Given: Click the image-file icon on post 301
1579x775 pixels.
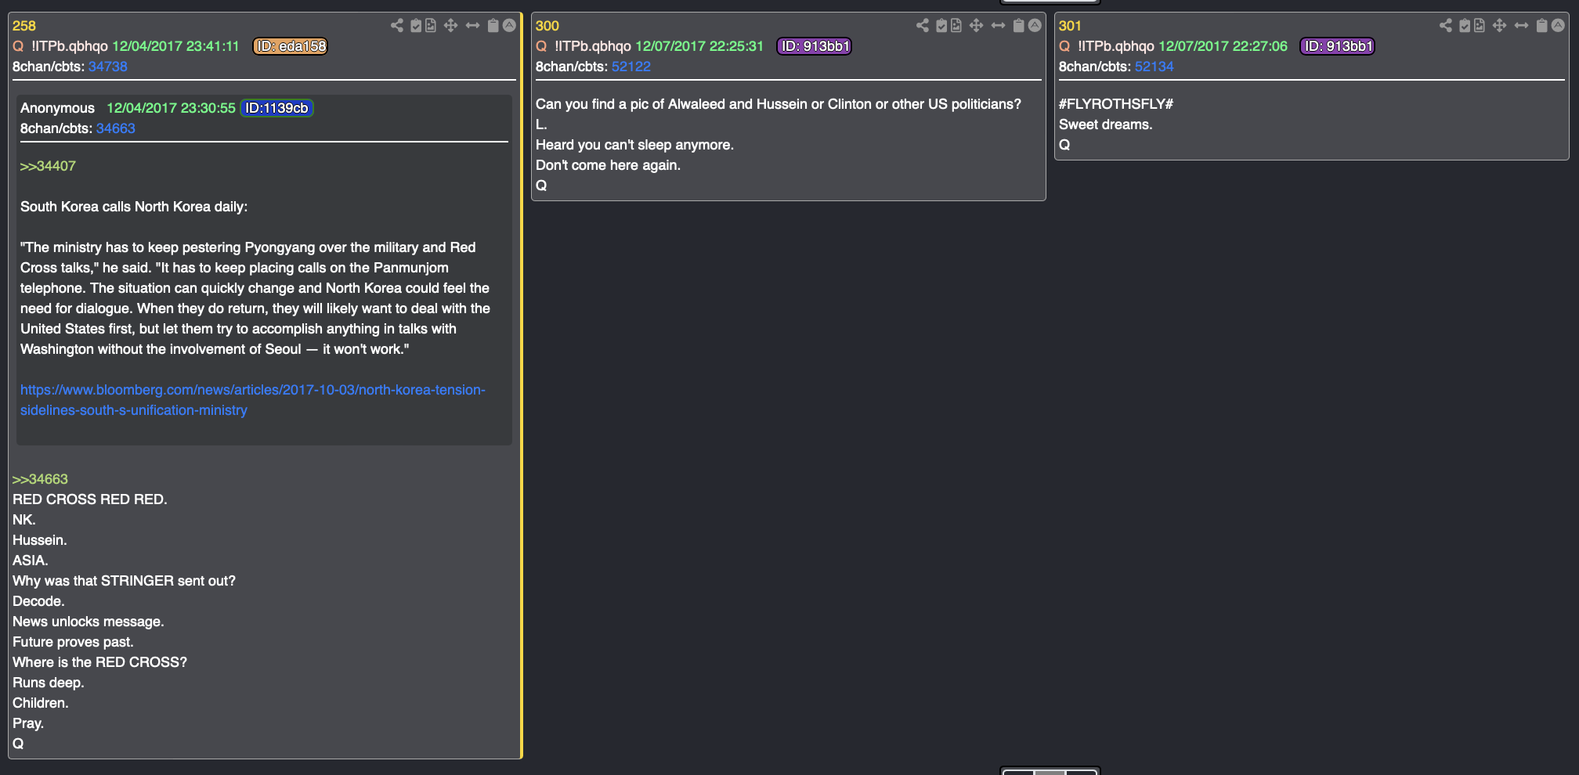Looking at the screenshot, I should coord(1480,26).
